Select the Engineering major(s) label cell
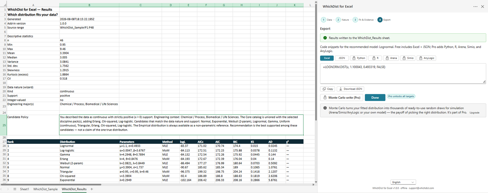 [33, 106]
